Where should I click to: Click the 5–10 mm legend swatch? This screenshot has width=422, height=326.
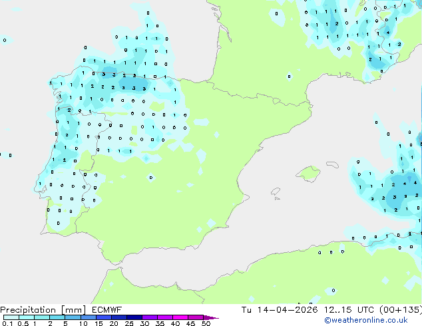pos(73,317)
